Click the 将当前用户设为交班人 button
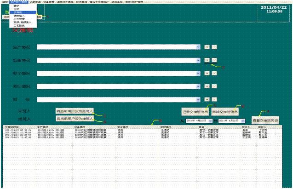The height and width of the screenshot is (189, 293). coord(75,111)
